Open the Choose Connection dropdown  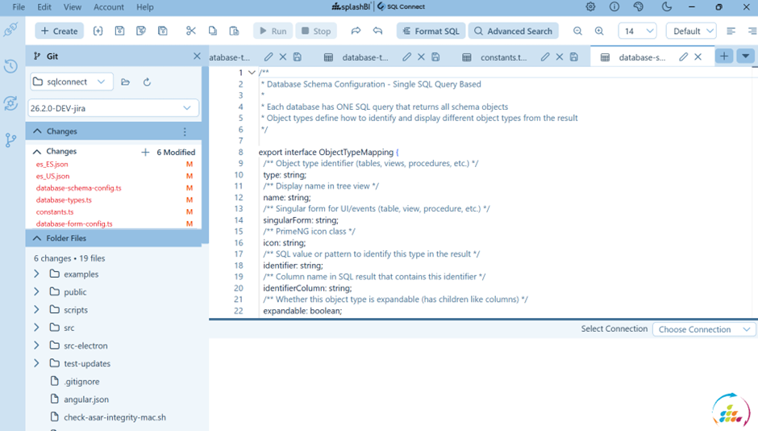pos(704,329)
